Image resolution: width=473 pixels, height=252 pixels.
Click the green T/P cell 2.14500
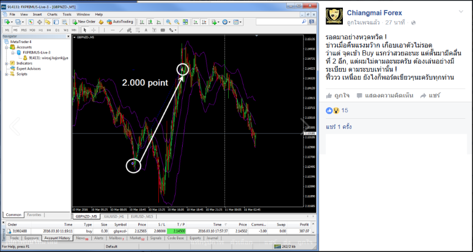click(x=176, y=231)
